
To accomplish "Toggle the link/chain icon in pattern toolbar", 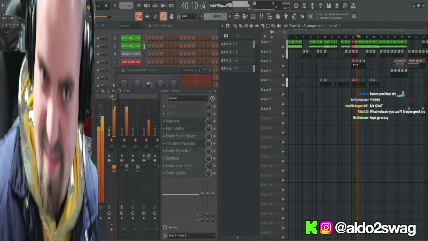I will 163,16.
